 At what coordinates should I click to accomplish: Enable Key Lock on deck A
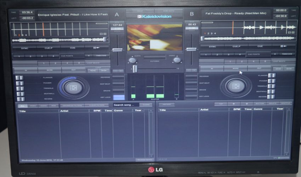[119, 97]
